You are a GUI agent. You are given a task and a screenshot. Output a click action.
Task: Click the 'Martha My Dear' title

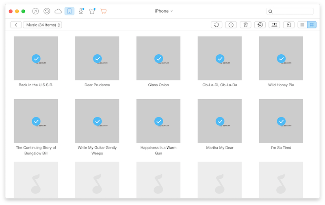220,147
